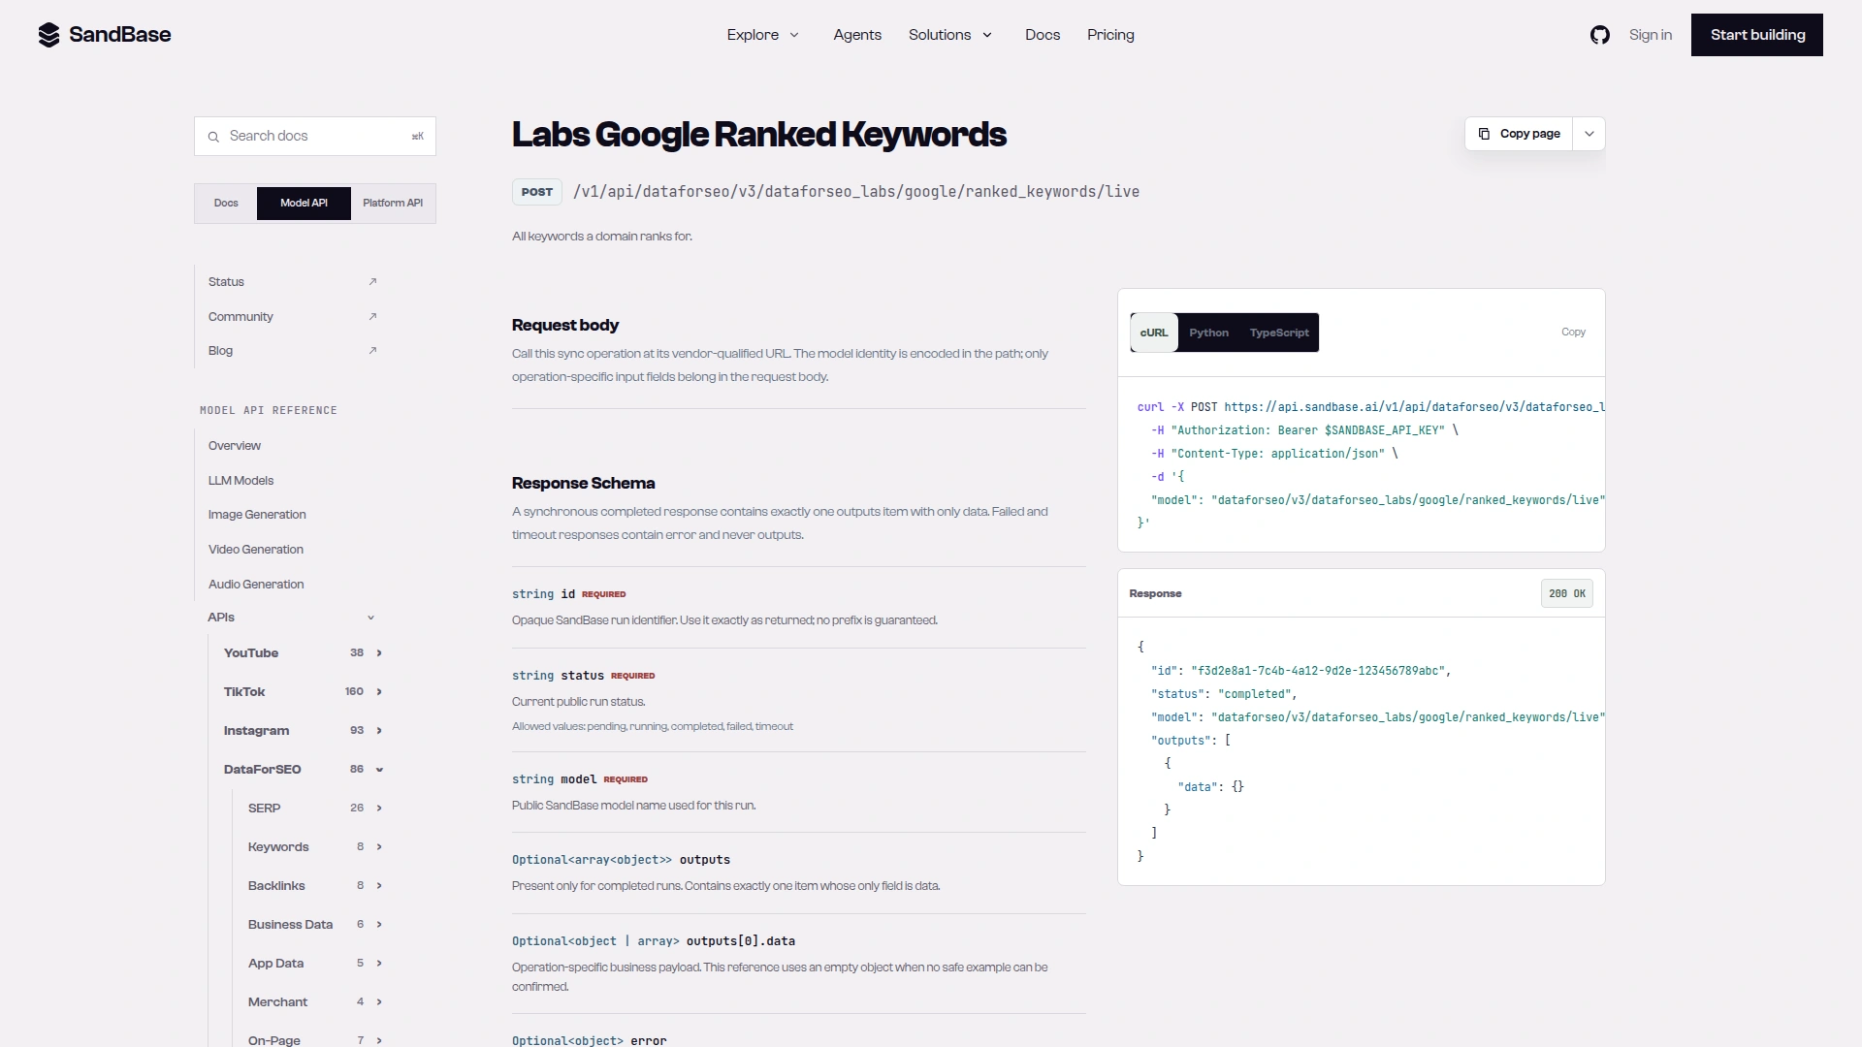Viewport: 1862px width, 1047px height.
Task: Expand the Copy page dropdown arrow
Action: [1589, 134]
